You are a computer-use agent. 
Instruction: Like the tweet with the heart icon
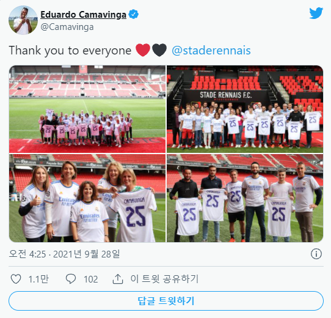pyautogui.click(x=16, y=279)
